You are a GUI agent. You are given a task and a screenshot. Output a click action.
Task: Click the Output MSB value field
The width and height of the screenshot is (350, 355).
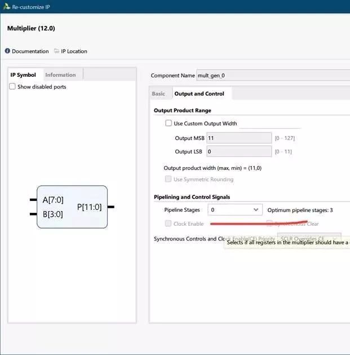239,138
